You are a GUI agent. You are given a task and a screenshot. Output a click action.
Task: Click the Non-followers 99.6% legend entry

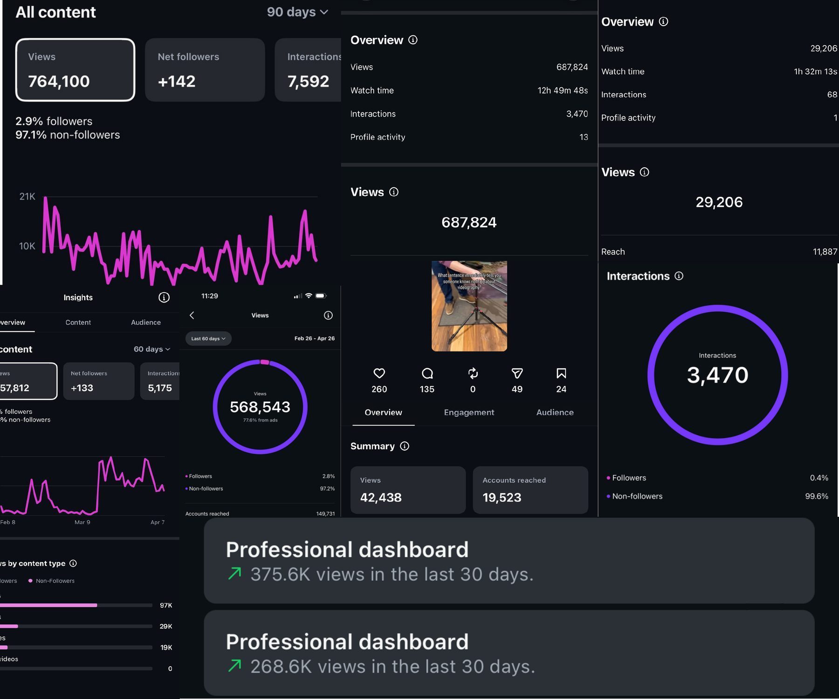[717, 496]
